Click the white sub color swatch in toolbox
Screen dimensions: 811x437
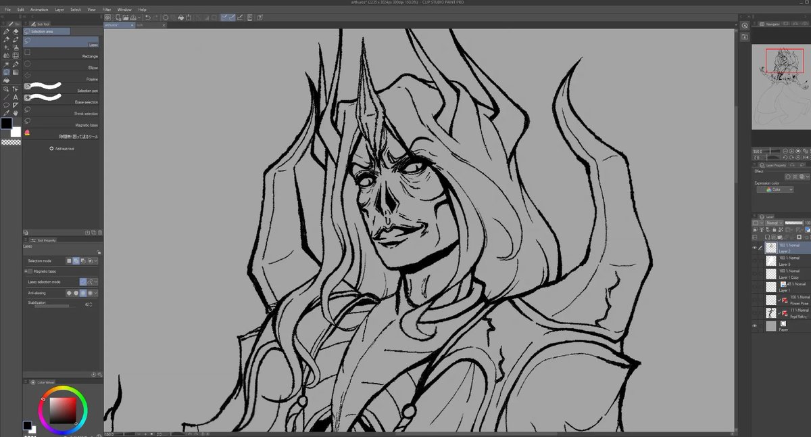(16, 132)
